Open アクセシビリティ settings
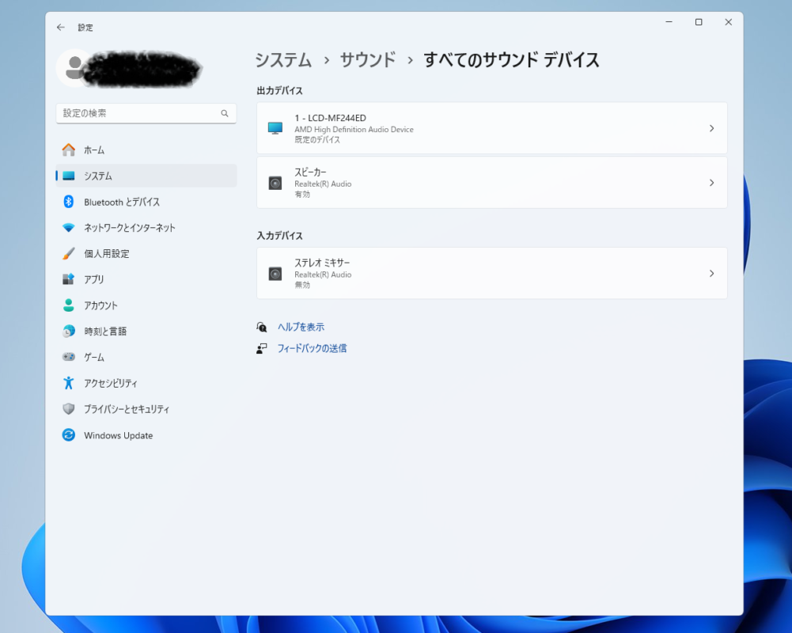 pyautogui.click(x=146, y=383)
